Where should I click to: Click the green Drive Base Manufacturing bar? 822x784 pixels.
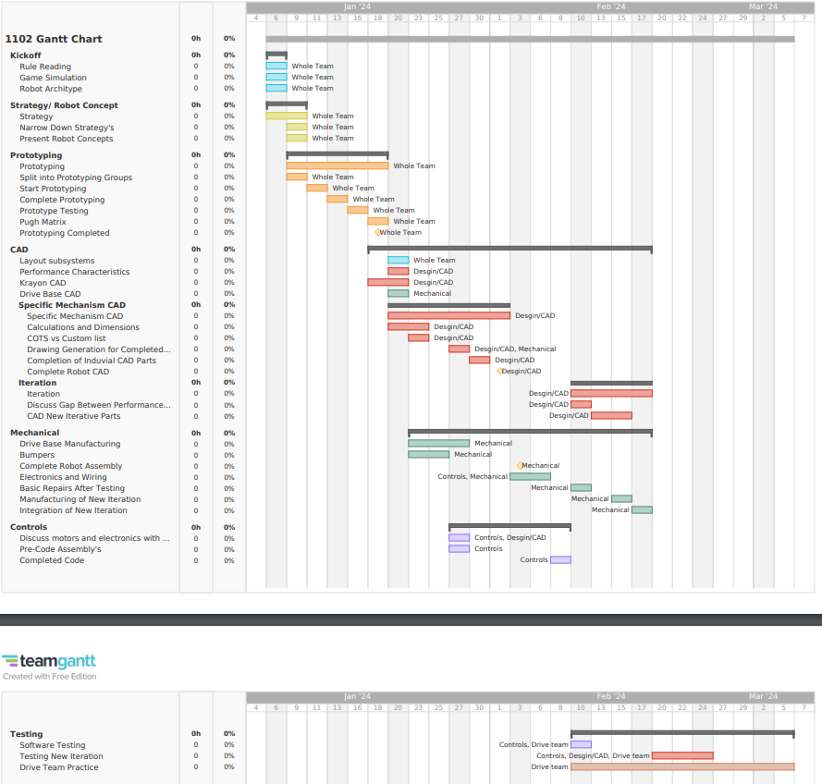[438, 444]
